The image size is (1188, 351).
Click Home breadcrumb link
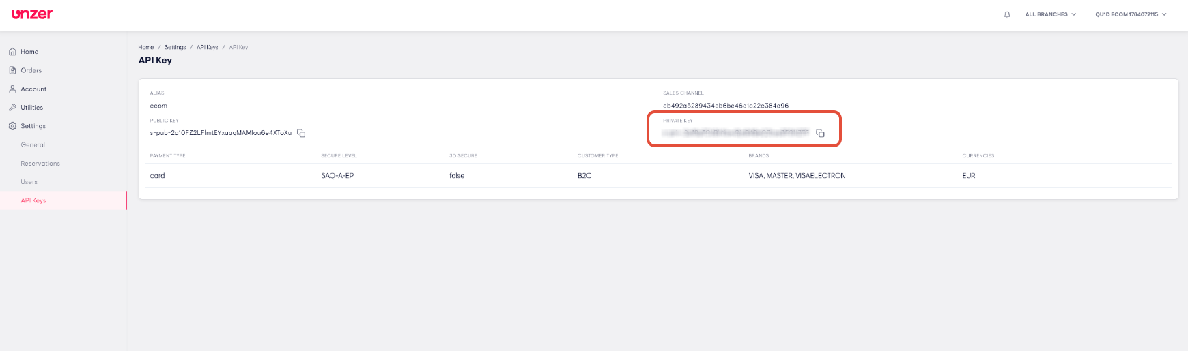click(146, 47)
